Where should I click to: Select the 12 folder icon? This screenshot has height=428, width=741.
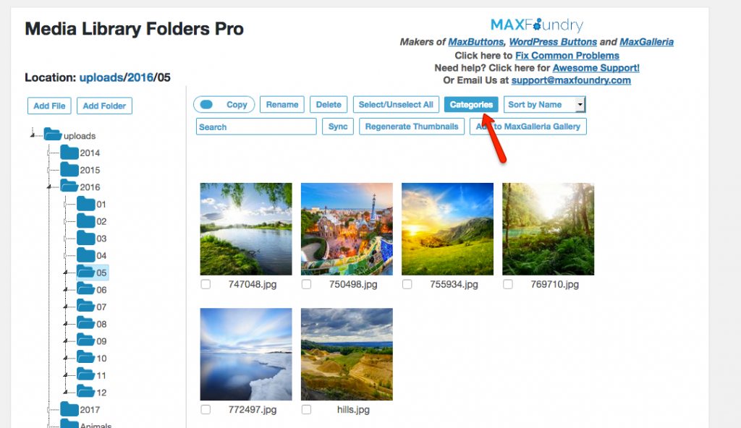[x=86, y=392]
